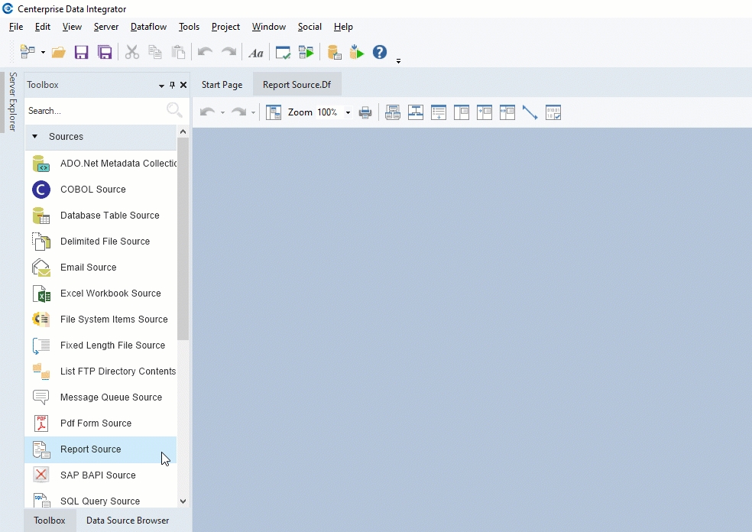This screenshot has height=532, width=752.
Task: Select the diagonal line link tool icon
Action: 530,112
